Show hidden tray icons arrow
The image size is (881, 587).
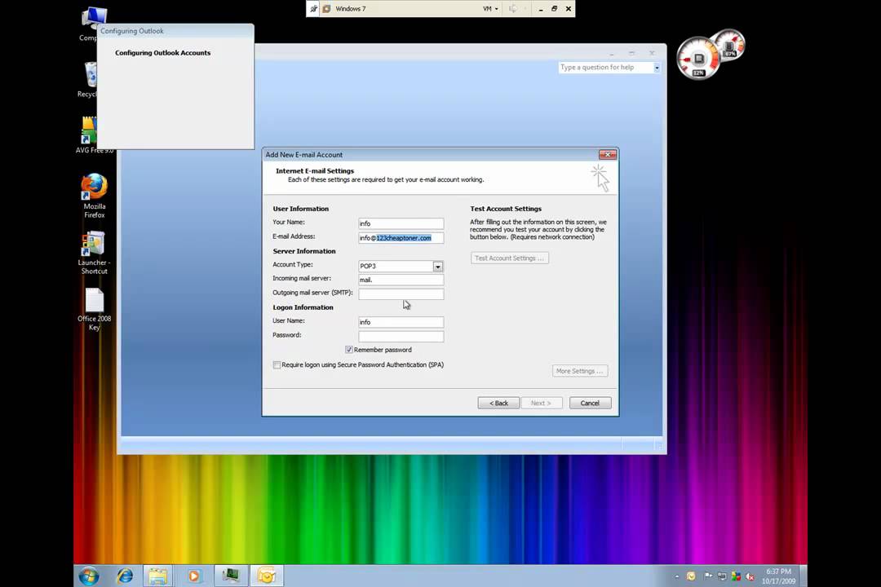point(676,576)
